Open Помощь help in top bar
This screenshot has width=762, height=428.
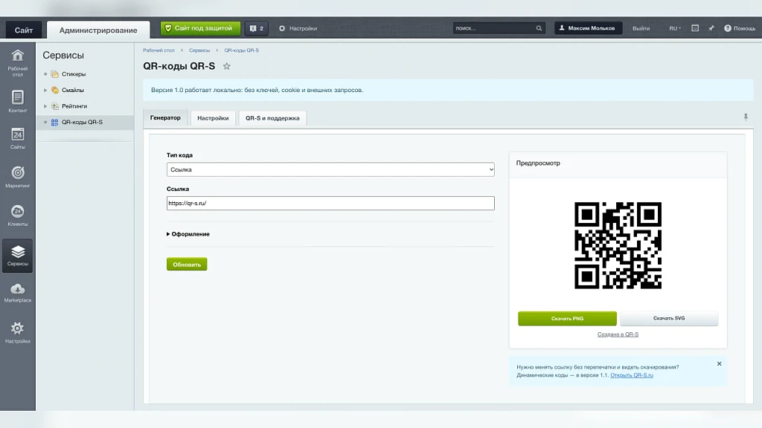pyautogui.click(x=740, y=28)
